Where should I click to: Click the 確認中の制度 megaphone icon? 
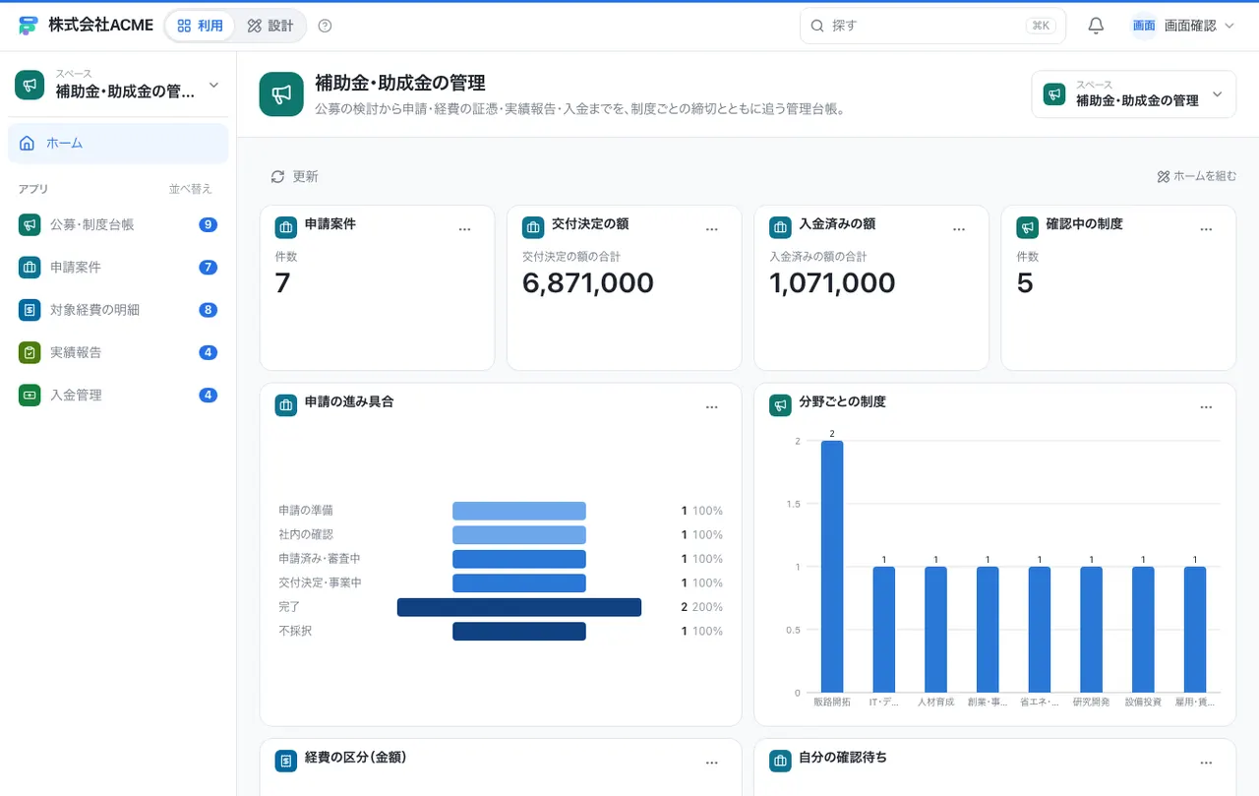click(x=1027, y=228)
